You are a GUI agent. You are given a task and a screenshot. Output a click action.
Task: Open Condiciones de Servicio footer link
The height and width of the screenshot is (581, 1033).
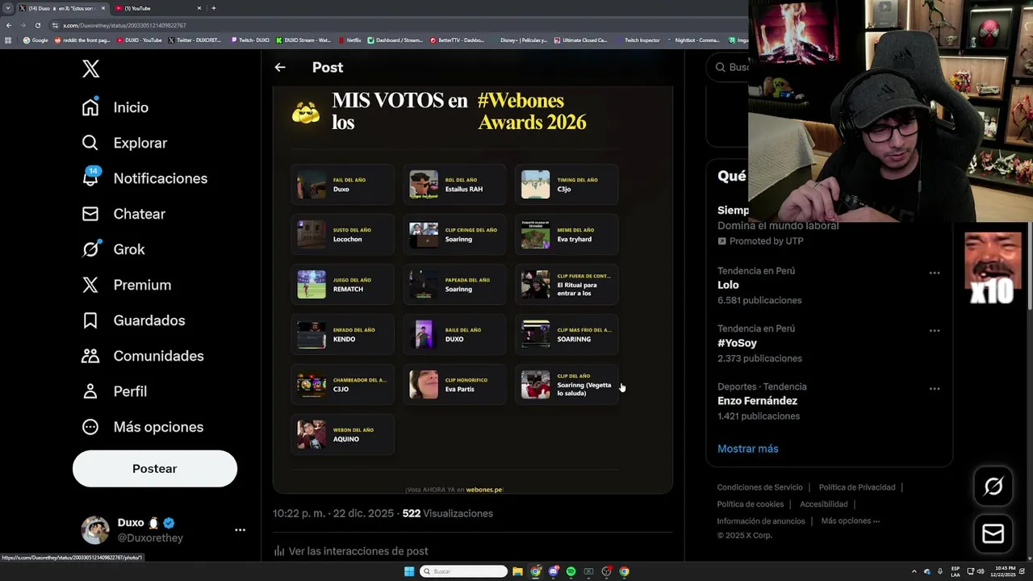pos(759,487)
